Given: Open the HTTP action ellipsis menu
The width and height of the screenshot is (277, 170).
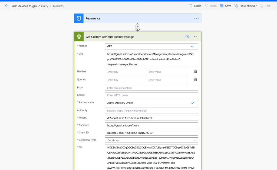Looking at the screenshot, I should click(196, 37).
